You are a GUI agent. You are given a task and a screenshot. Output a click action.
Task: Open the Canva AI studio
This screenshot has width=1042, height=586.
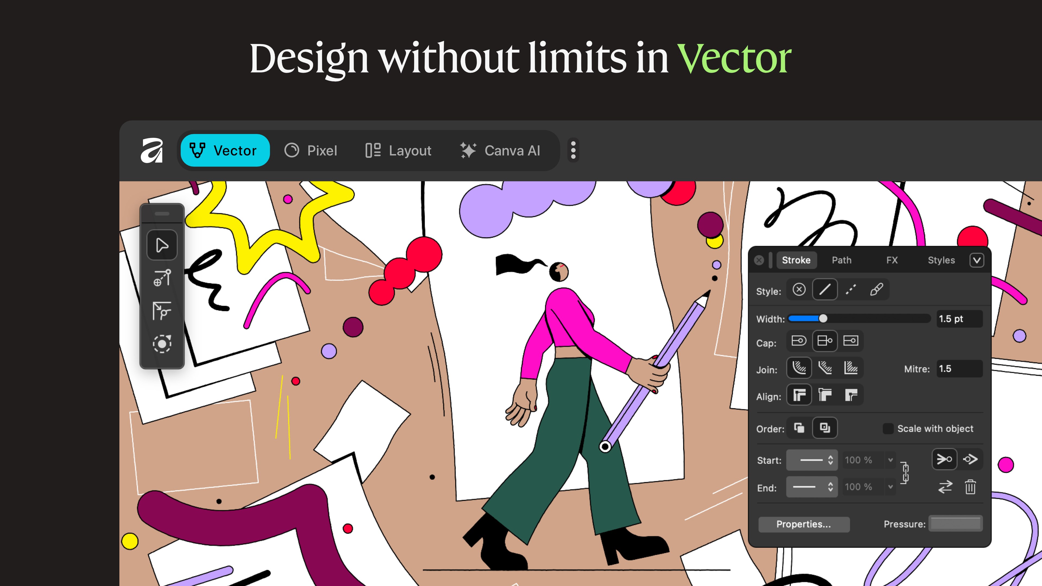(500, 151)
